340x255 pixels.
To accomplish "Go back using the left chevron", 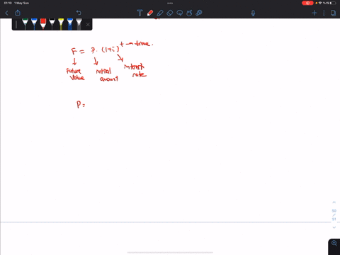I will click(x=6, y=13).
